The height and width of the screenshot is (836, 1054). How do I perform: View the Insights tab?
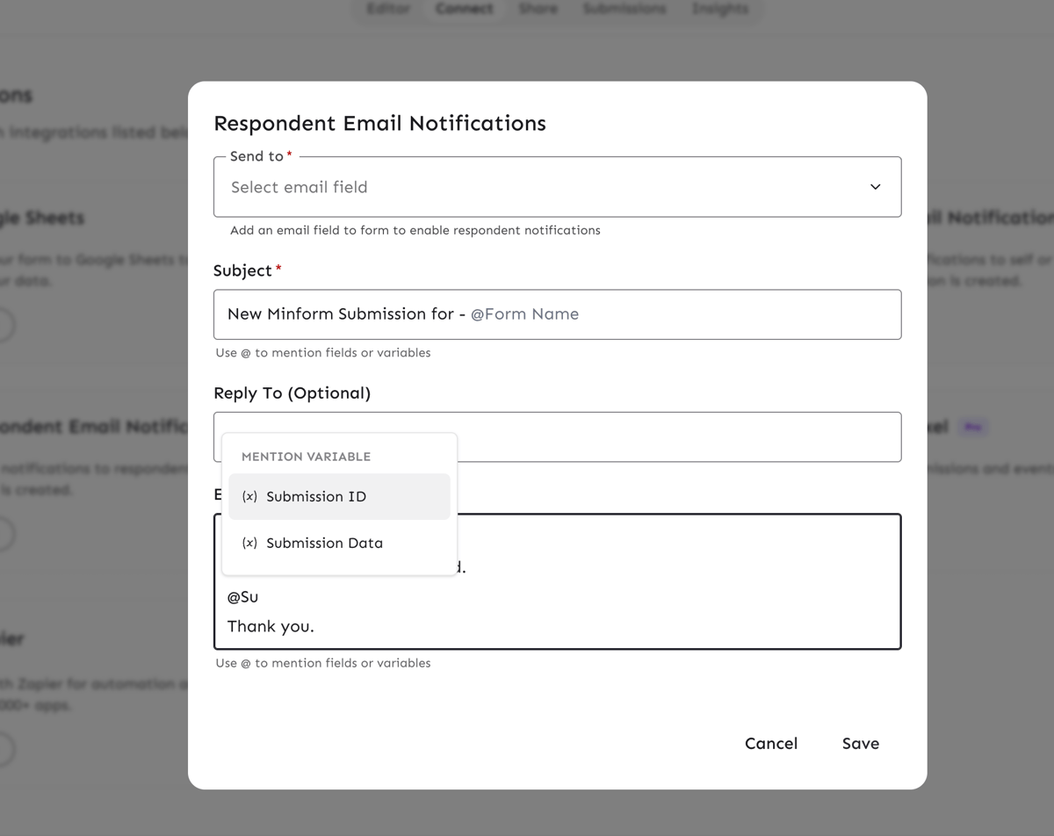[719, 9]
